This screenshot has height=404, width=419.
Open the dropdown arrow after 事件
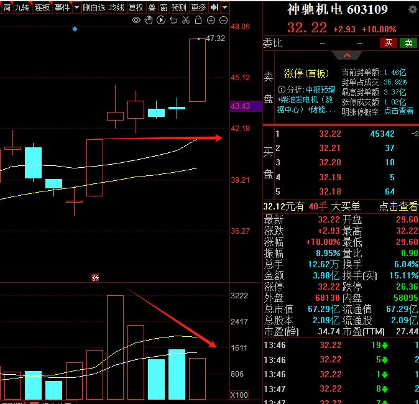click(x=76, y=7)
